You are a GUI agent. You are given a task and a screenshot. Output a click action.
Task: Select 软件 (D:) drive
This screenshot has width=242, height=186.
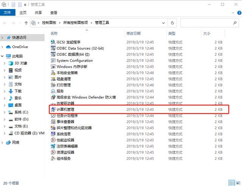click(22, 119)
